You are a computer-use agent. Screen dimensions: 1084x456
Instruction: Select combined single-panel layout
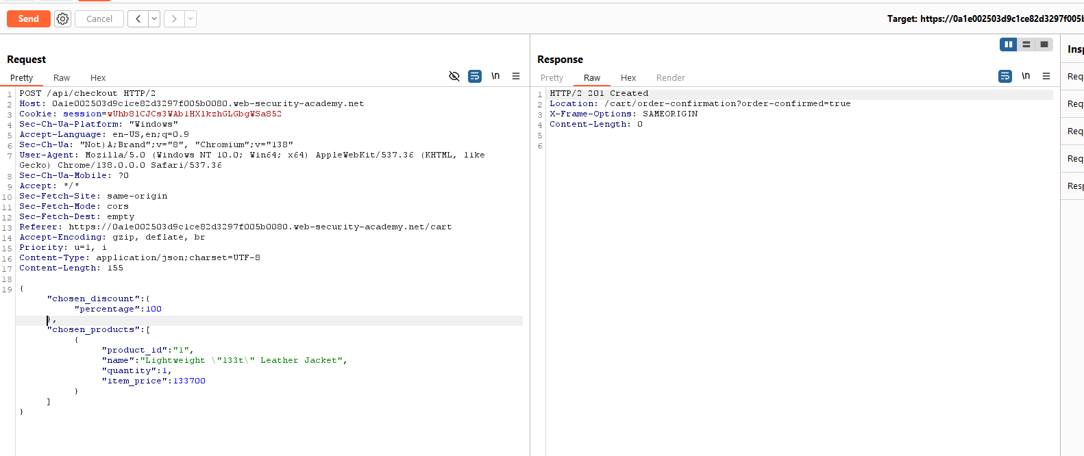pyautogui.click(x=1044, y=45)
